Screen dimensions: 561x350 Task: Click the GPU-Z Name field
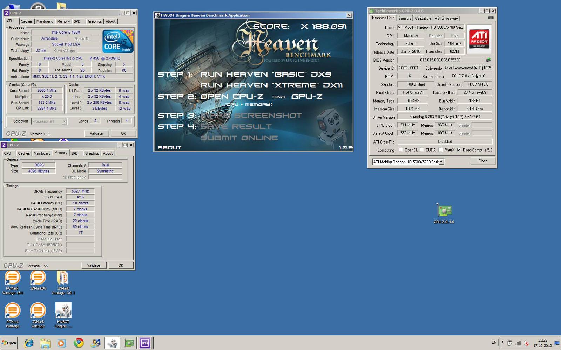coord(431,27)
